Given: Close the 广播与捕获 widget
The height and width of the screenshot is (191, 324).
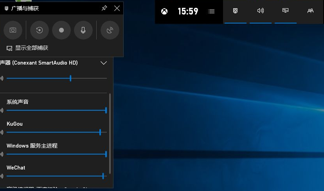Looking at the screenshot, I should click(x=117, y=8).
